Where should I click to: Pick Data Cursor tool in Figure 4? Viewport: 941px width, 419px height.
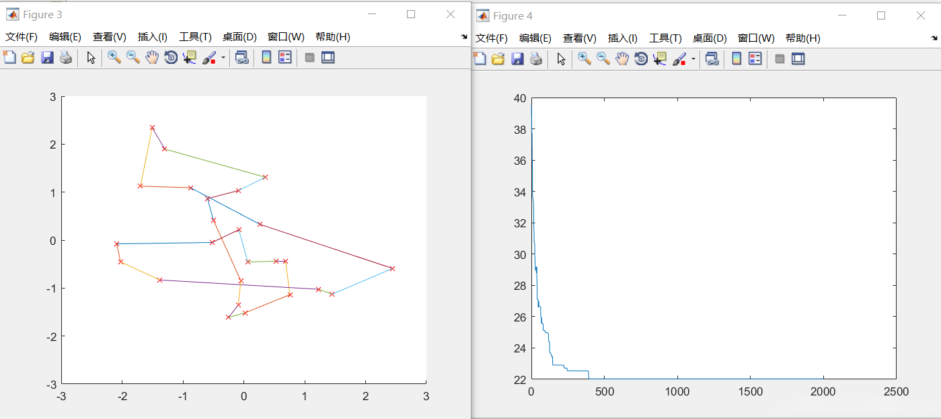point(660,59)
